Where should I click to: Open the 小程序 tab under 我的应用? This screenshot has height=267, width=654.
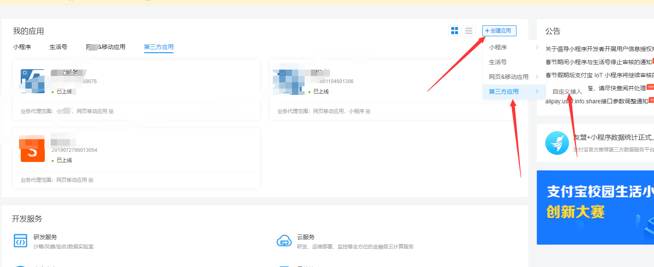pos(22,47)
